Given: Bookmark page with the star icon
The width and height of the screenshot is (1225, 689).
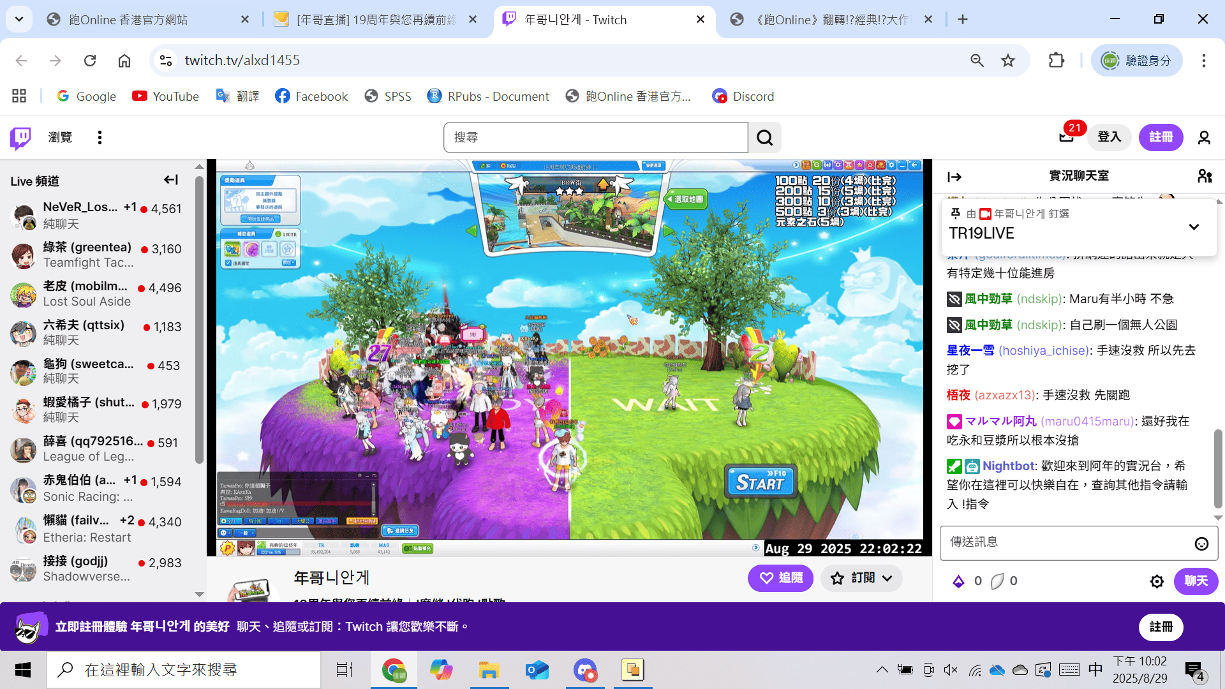Looking at the screenshot, I should coord(1008,61).
